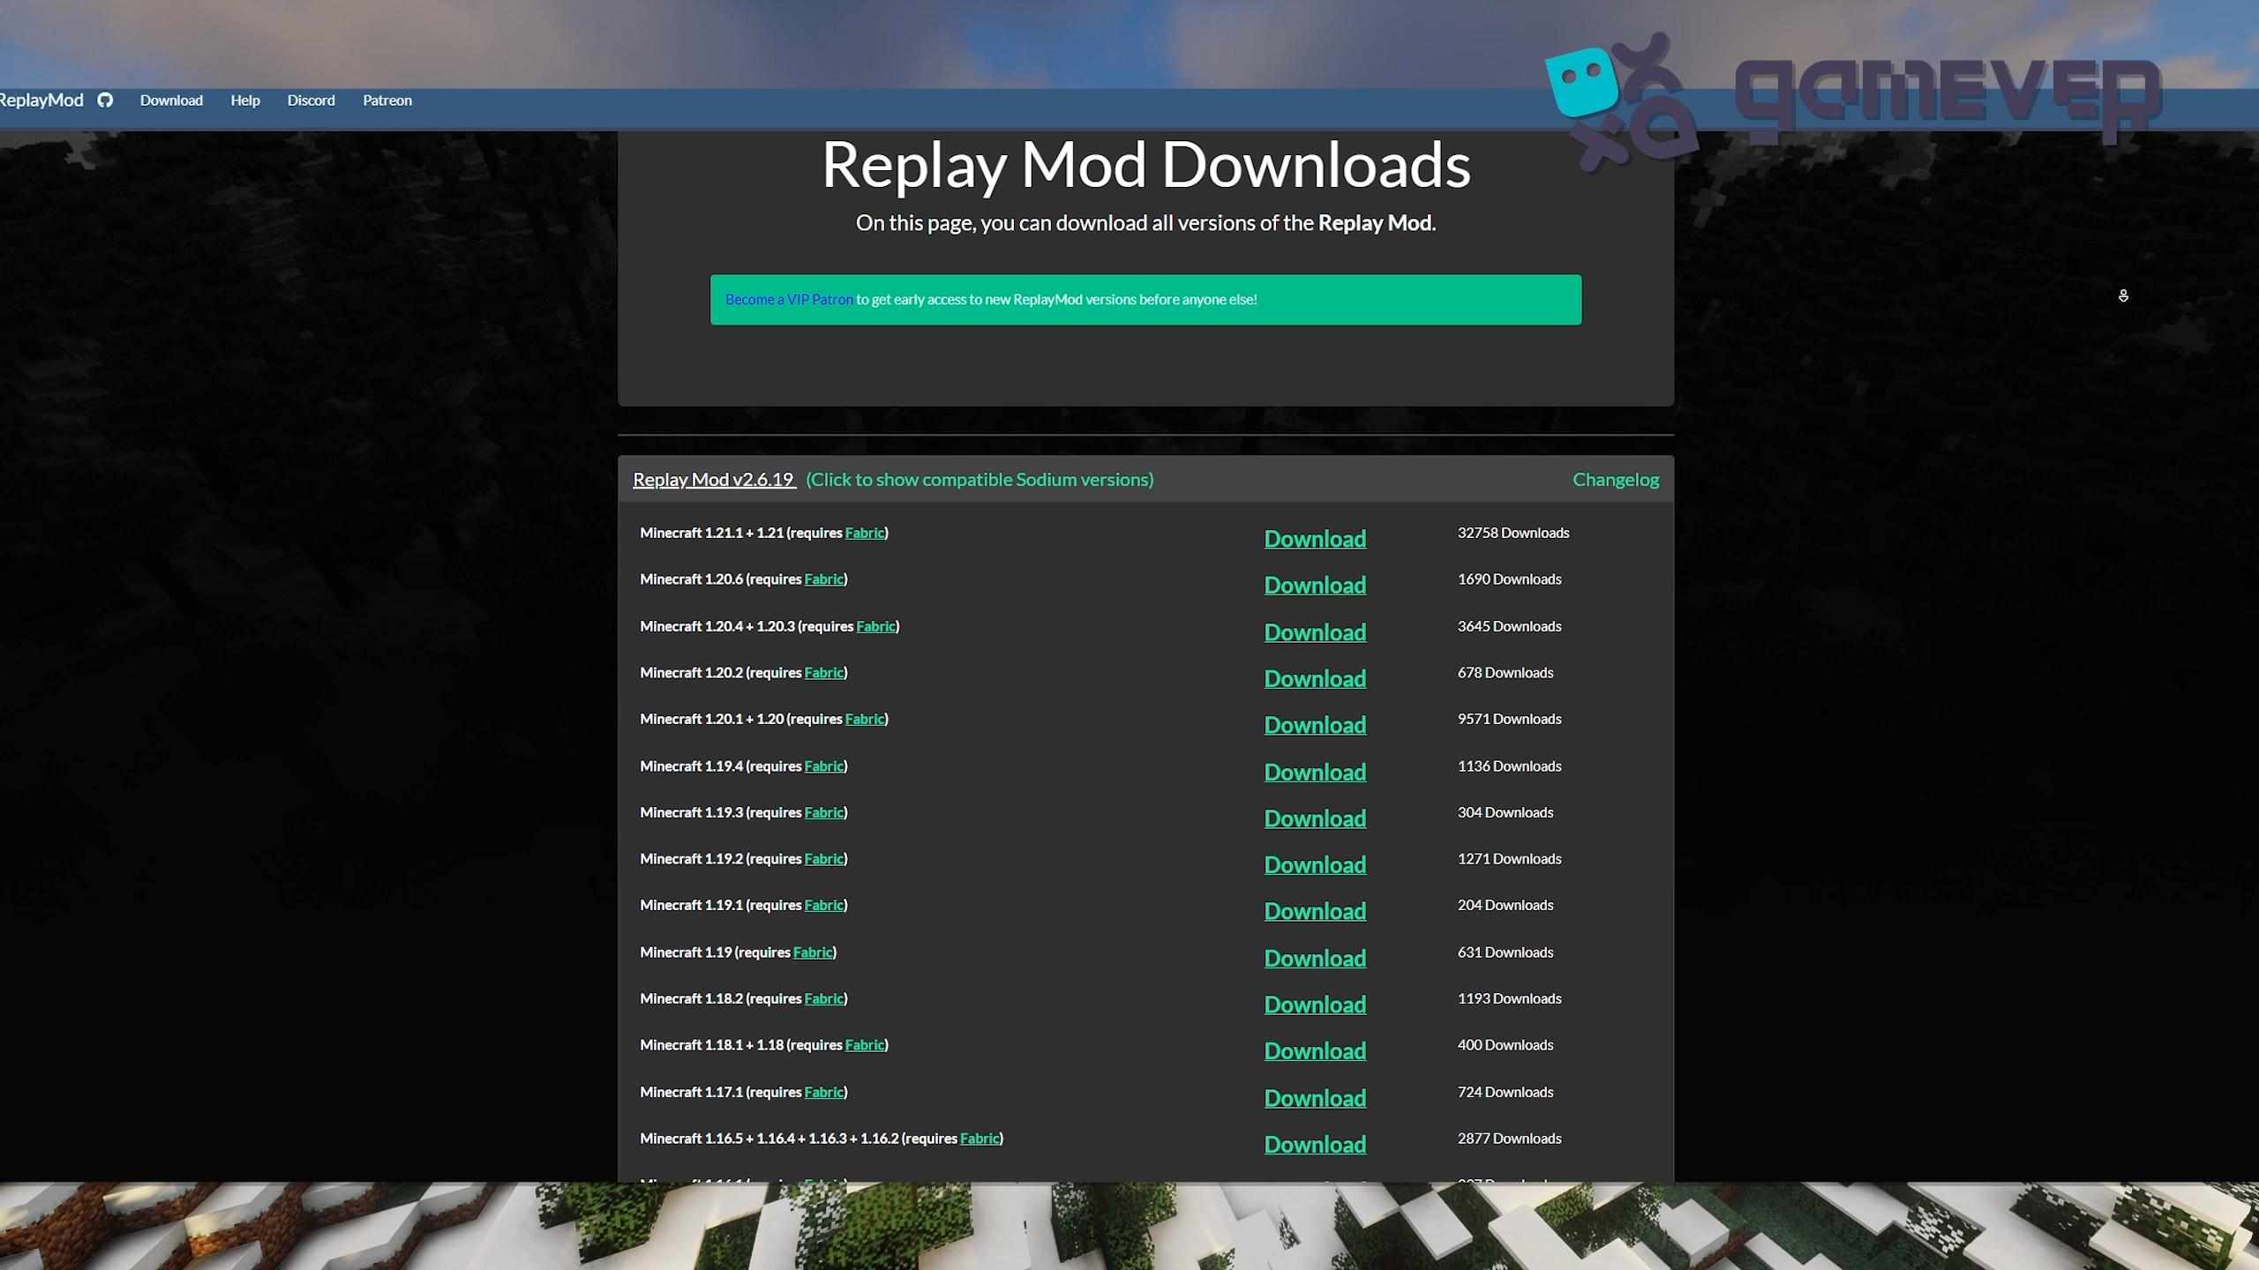2259x1270 pixels.
Task: Download Replay Mod for Minecraft 1.20.6
Action: pos(1315,585)
